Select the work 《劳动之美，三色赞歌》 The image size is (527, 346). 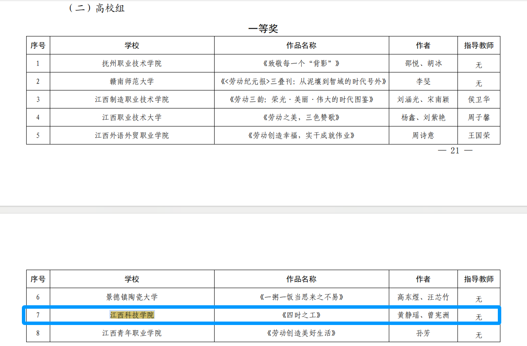tap(301, 117)
